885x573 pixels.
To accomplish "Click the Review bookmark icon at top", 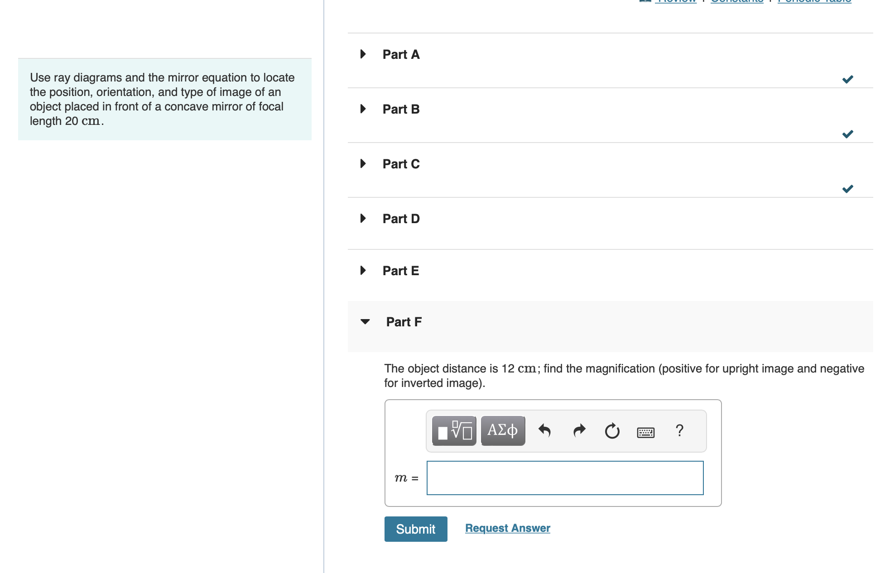I will (x=646, y=1).
